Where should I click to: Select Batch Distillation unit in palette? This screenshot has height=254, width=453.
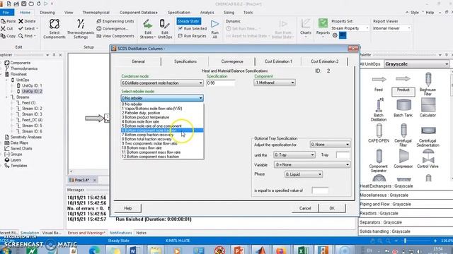pos(379,109)
